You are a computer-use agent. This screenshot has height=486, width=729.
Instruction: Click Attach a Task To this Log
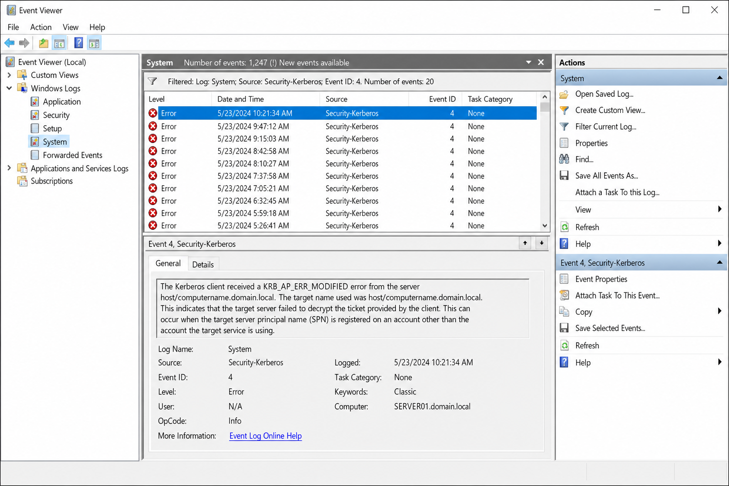click(x=617, y=192)
